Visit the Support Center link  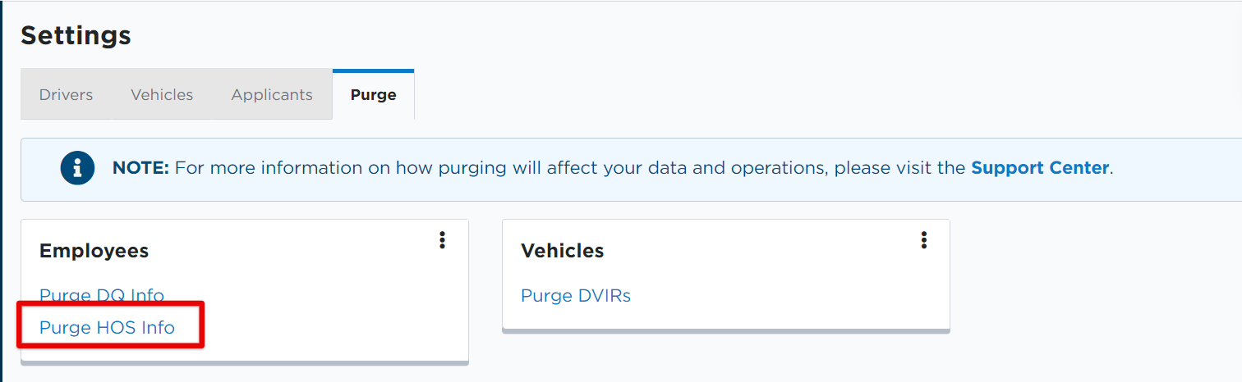(1040, 168)
